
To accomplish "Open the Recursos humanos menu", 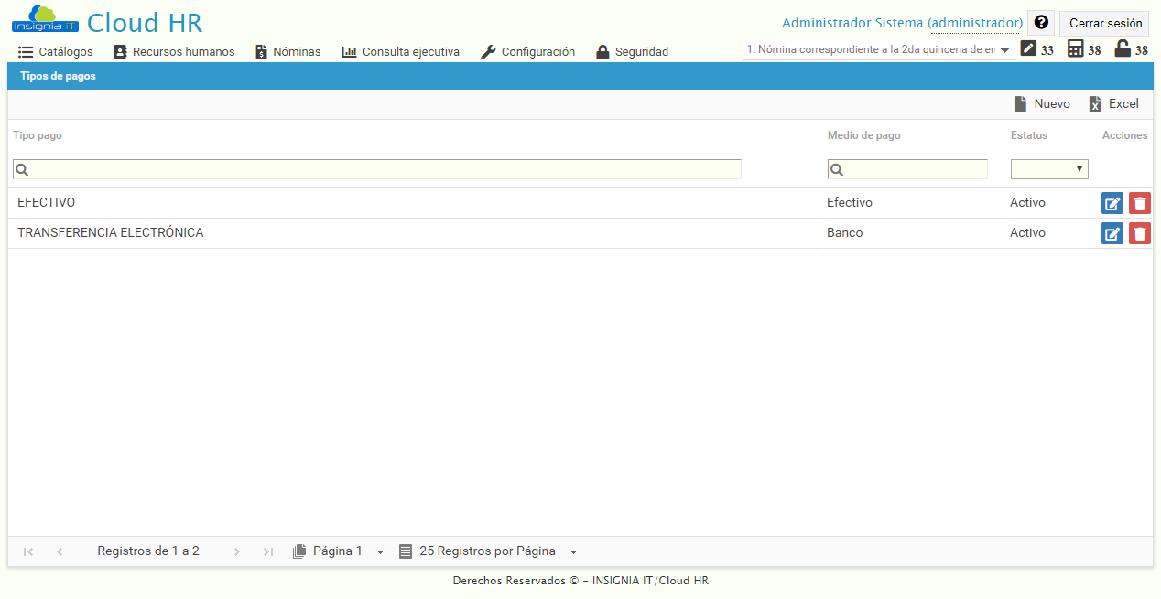I will pyautogui.click(x=174, y=51).
